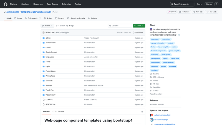Image resolution: width=222 pixels, height=125 pixels.
Task: Open the Insights tab
Action: tap(93, 18)
